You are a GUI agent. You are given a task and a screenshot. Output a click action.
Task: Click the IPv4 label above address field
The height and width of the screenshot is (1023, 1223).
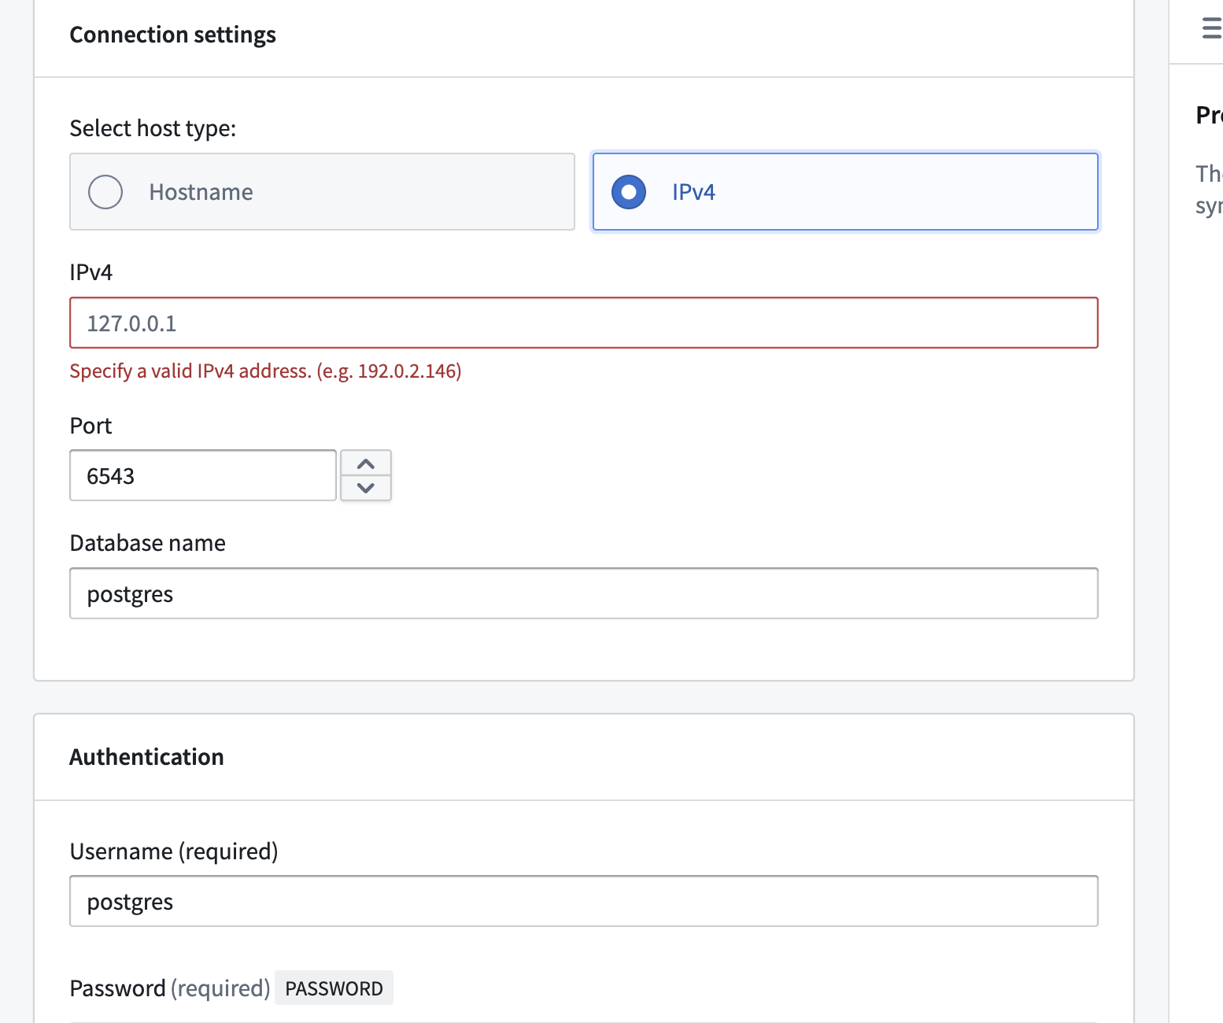click(91, 272)
